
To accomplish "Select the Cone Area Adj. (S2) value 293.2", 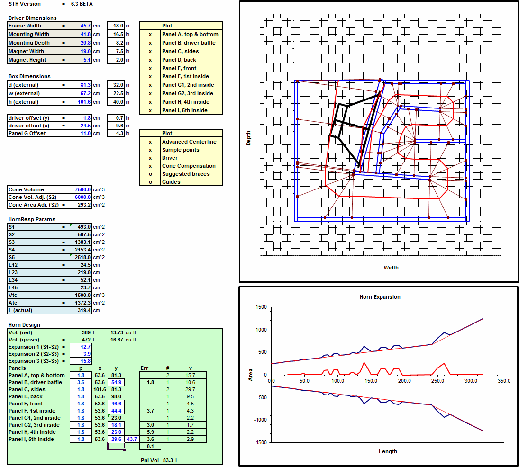I will [81, 205].
